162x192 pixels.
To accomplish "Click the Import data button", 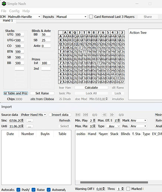I will pos(60,115).
